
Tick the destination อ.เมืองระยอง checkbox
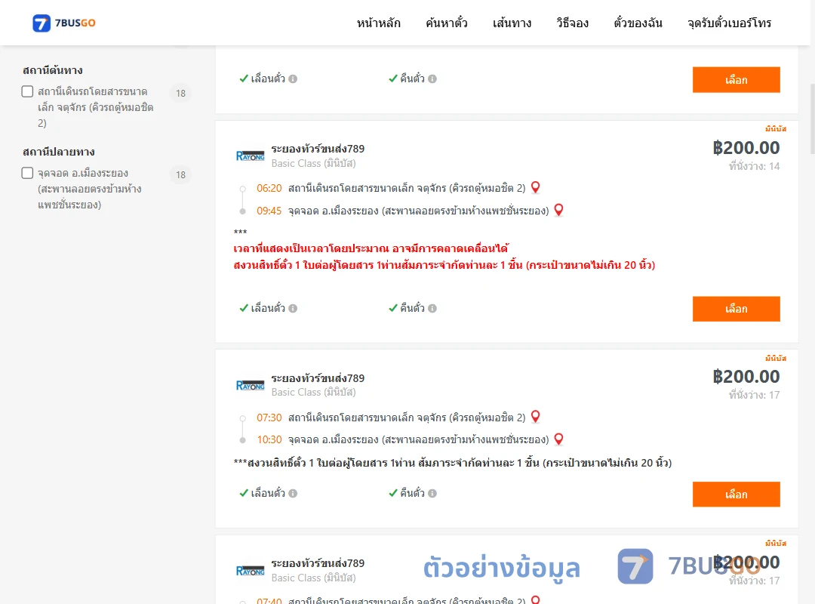[28, 173]
